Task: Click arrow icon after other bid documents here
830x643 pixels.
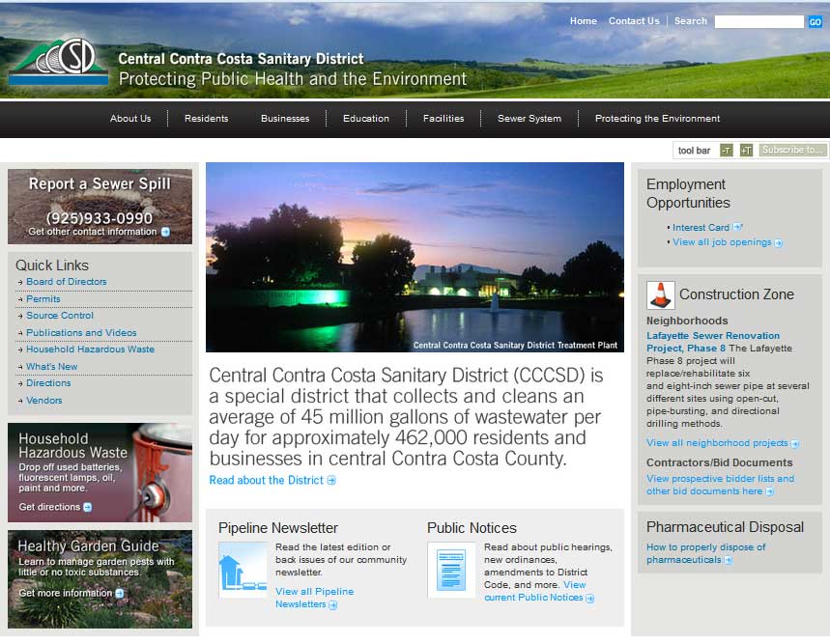Action: pos(770,491)
